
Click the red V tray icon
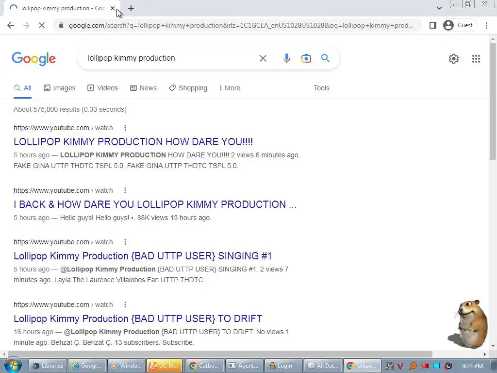coord(400,366)
